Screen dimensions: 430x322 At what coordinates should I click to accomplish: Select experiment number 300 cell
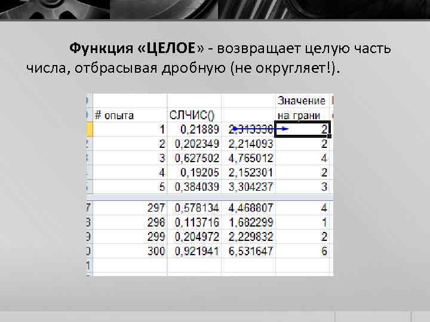[130, 251]
